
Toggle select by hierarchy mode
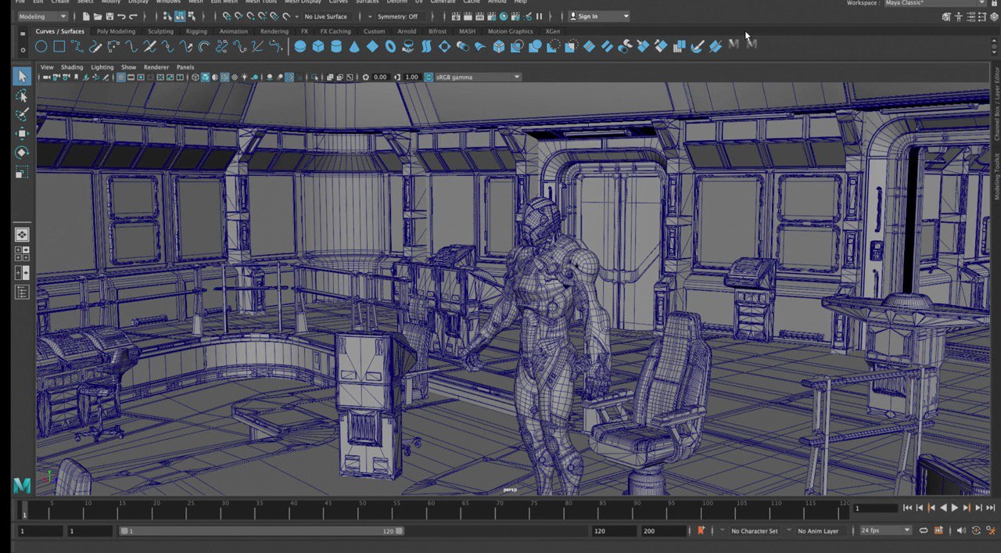[x=168, y=16]
